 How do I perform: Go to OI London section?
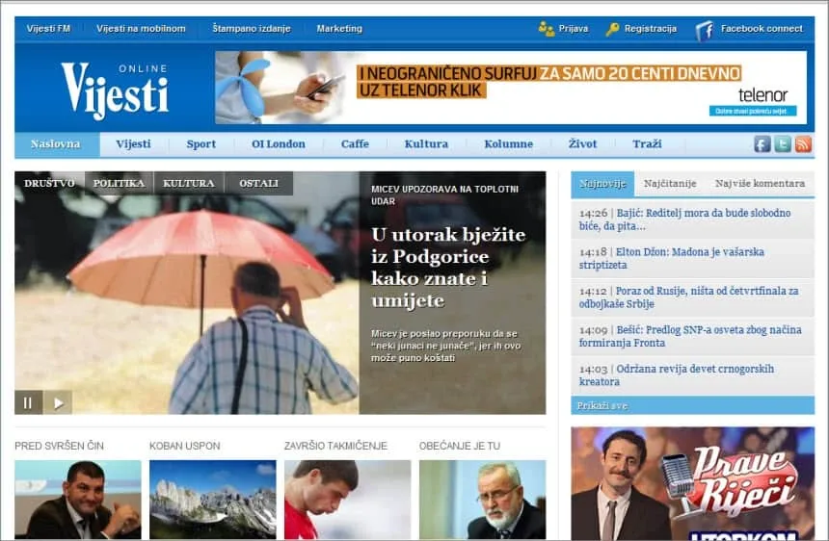278,144
